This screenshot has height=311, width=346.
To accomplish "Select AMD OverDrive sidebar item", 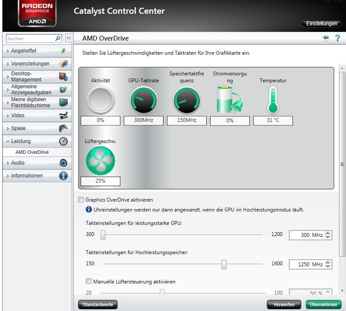I will 37,152.
